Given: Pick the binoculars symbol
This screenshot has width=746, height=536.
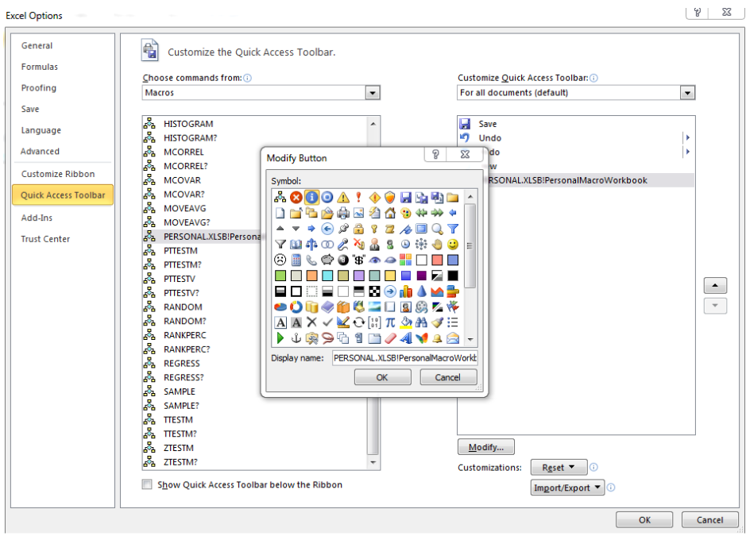Looking at the screenshot, I should click(422, 322).
